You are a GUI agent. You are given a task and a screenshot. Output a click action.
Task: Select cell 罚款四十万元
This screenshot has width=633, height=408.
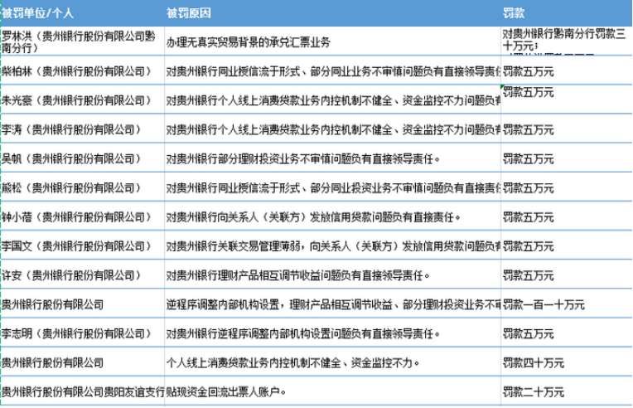tap(567, 362)
